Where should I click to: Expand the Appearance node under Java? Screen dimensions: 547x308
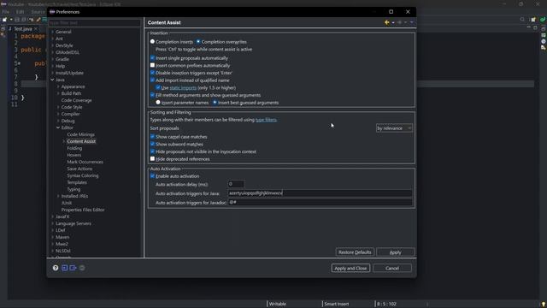coord(58,86)
